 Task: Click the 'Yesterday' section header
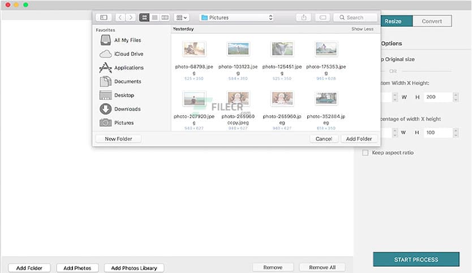point(183,29)
